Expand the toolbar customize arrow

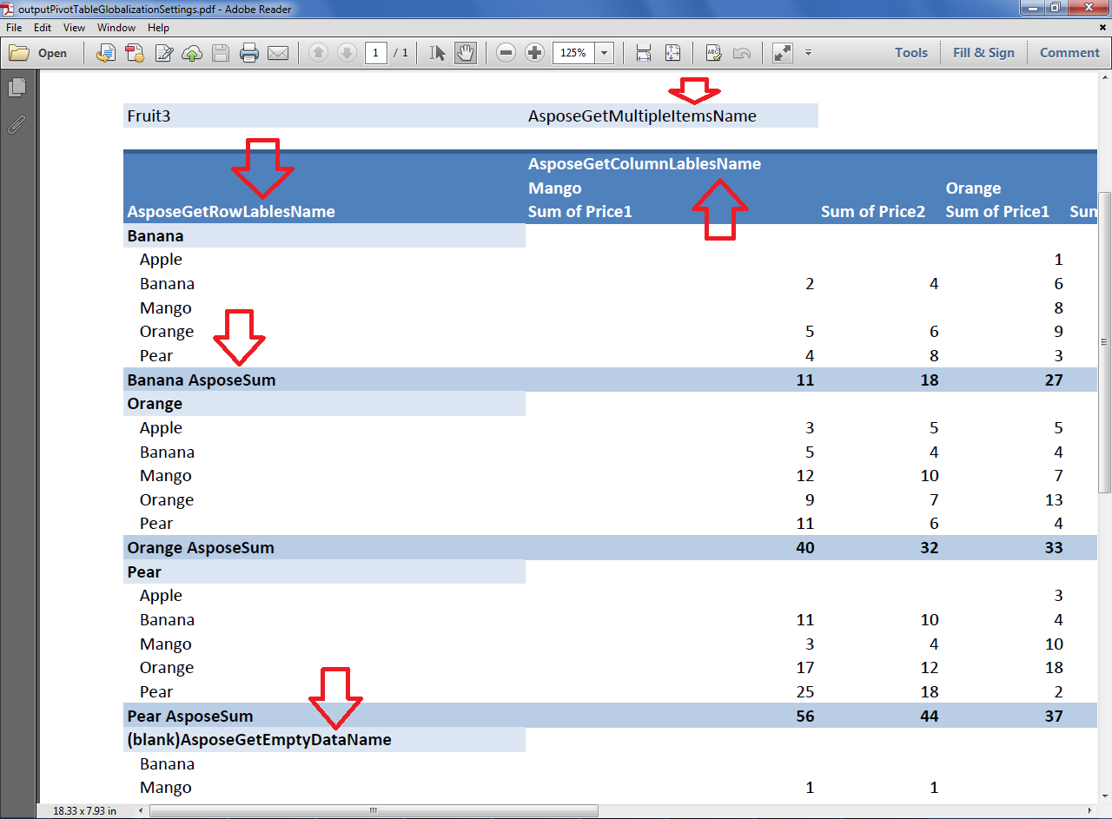[808, 53]
